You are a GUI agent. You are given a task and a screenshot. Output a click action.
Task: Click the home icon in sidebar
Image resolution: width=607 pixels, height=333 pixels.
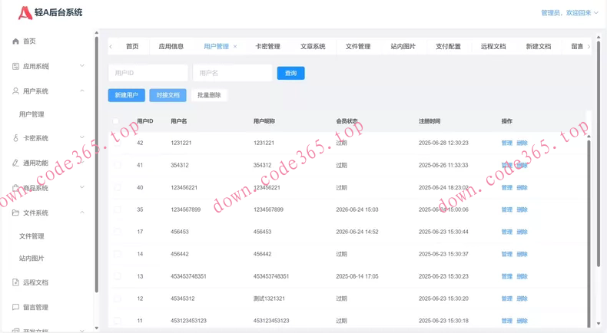[x=15, y=41]
